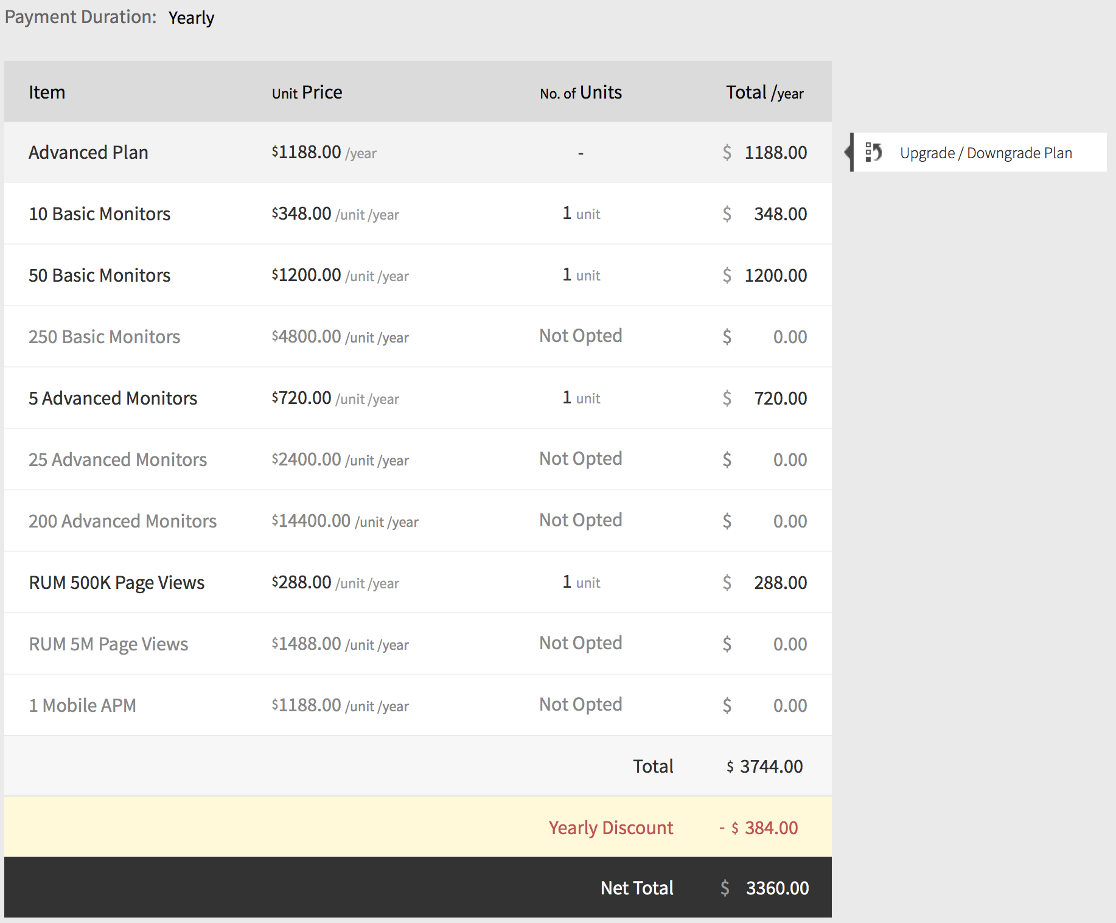Click Not Opted for 250 Basic Monitors
This screenshot has height=923, width=1116.
(581, 336)
